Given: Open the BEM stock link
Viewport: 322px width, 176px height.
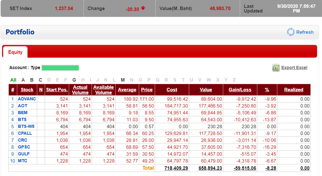Looking at the screenshot, I should pyautogui.click(x=23, y=113).
